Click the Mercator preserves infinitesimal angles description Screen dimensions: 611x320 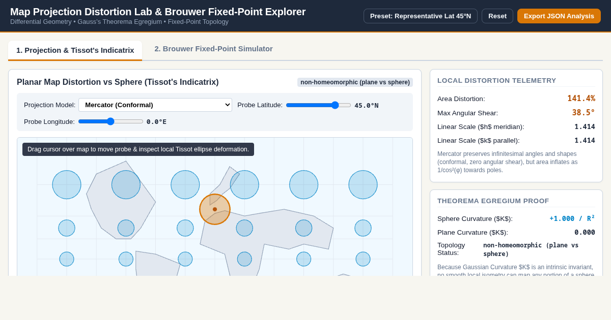(x=516, y=162)
